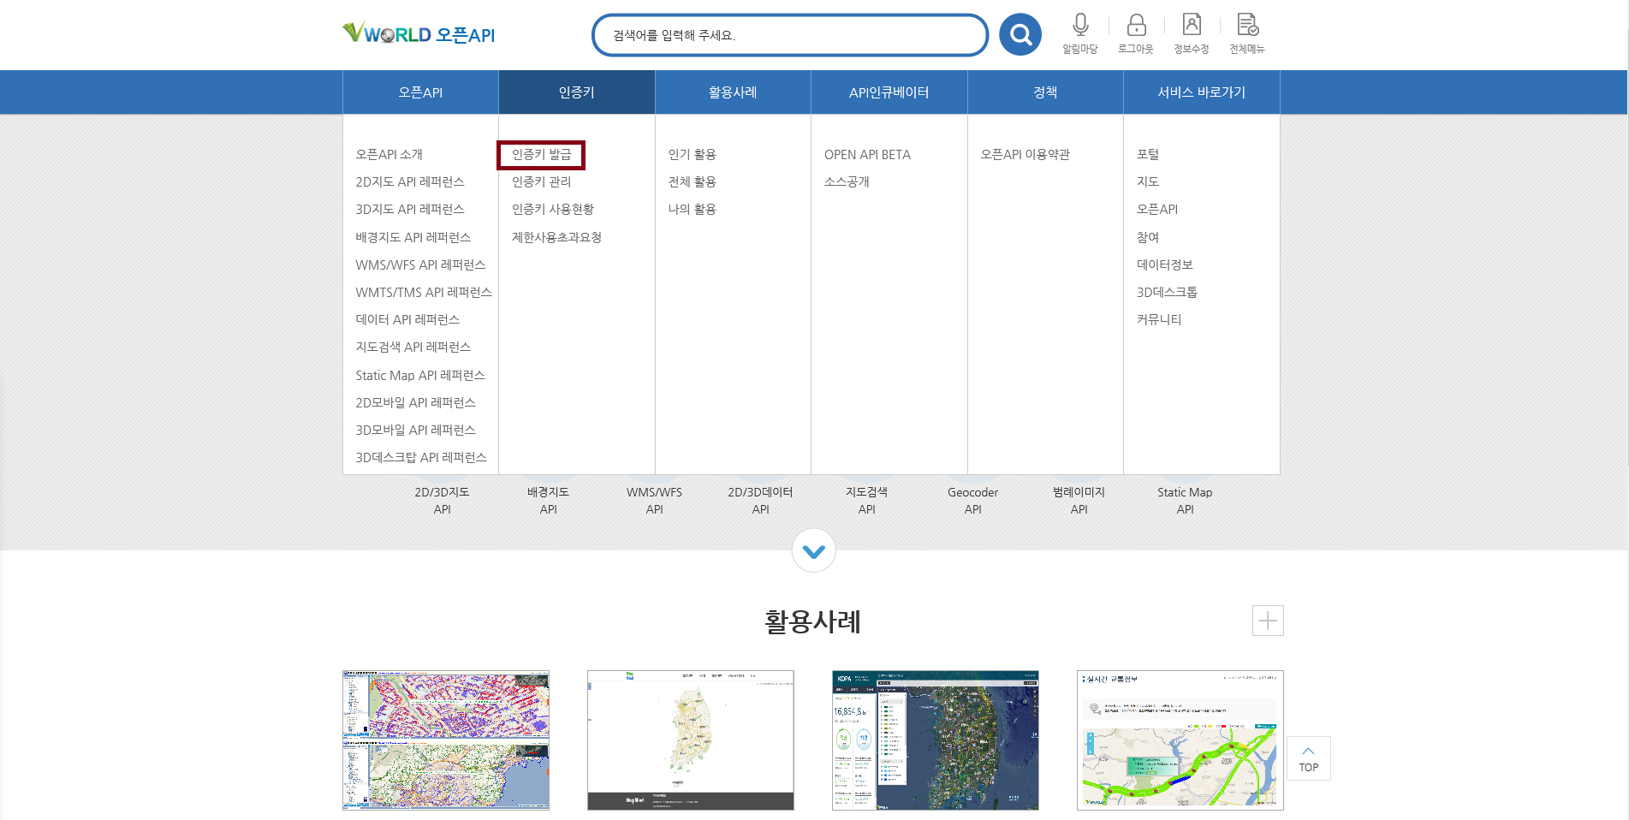Open the 서비스 바로가기 menu tab
The height and width of the screenshot is (820, 1629).
(x=1202, y=92)
